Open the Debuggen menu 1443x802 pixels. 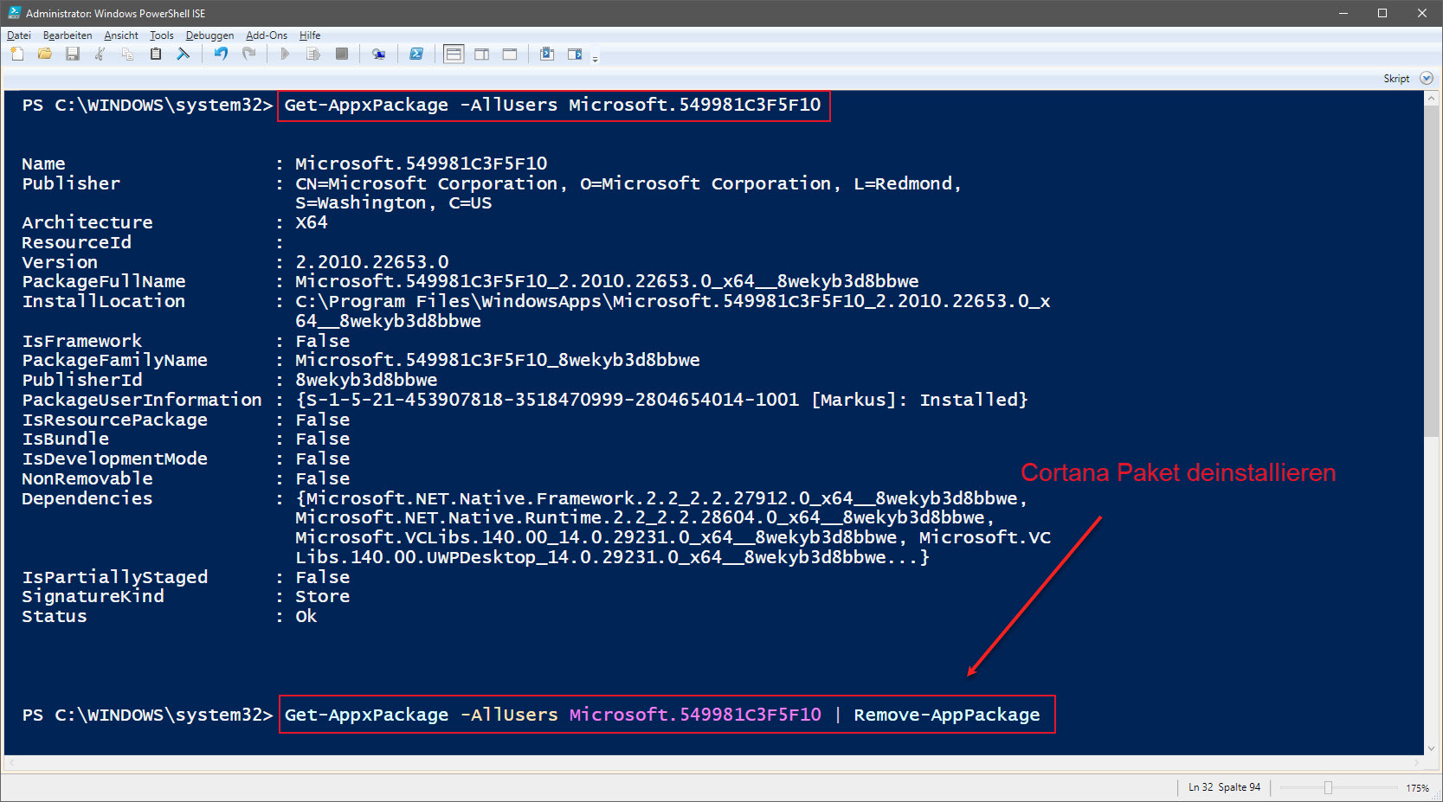[x=209, y=35]
